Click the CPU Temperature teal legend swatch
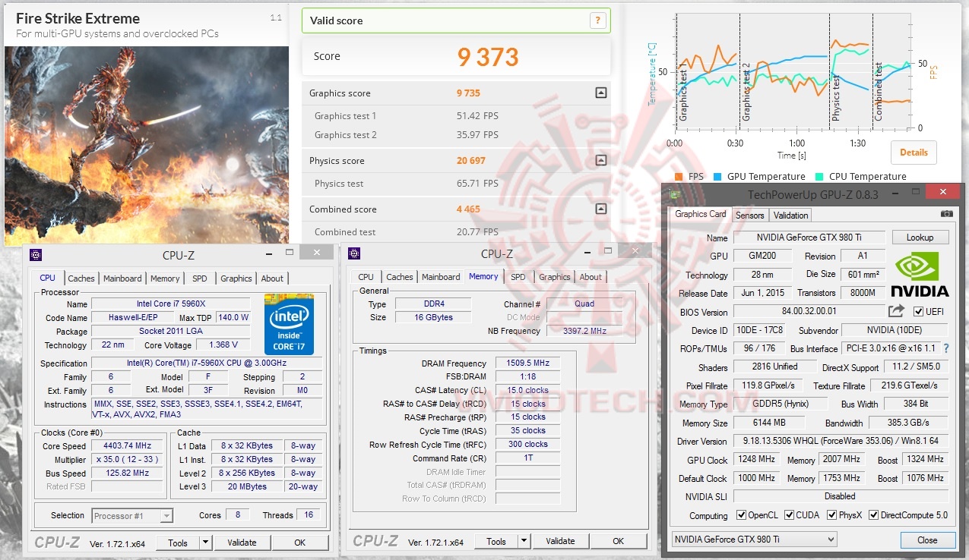The image size is (969, 560). [x=819, y=177]
